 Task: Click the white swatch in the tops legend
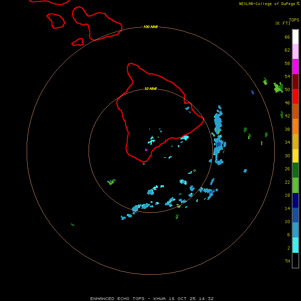click(295, 37)
